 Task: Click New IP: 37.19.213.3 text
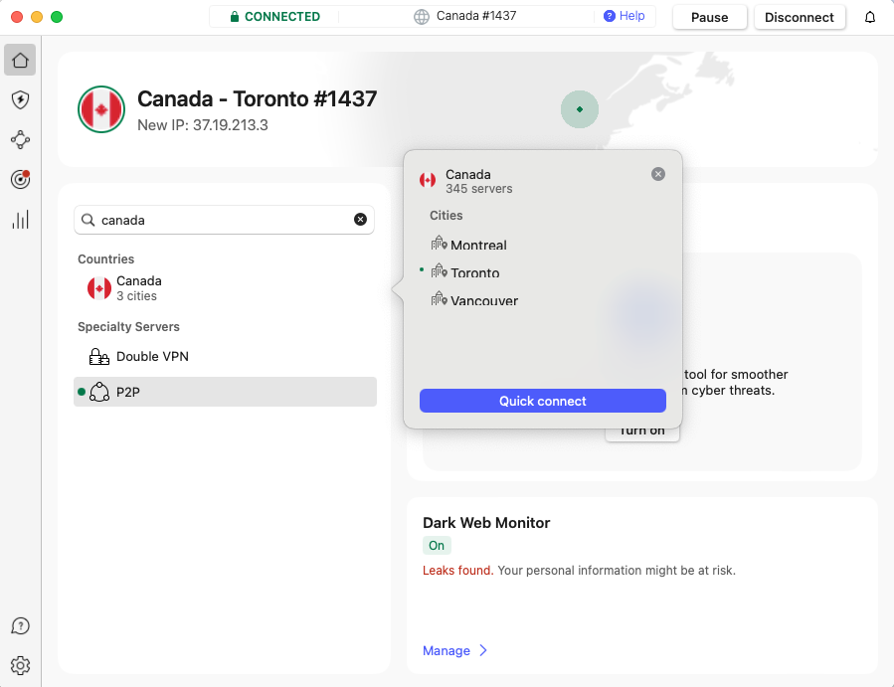[203, 125]
